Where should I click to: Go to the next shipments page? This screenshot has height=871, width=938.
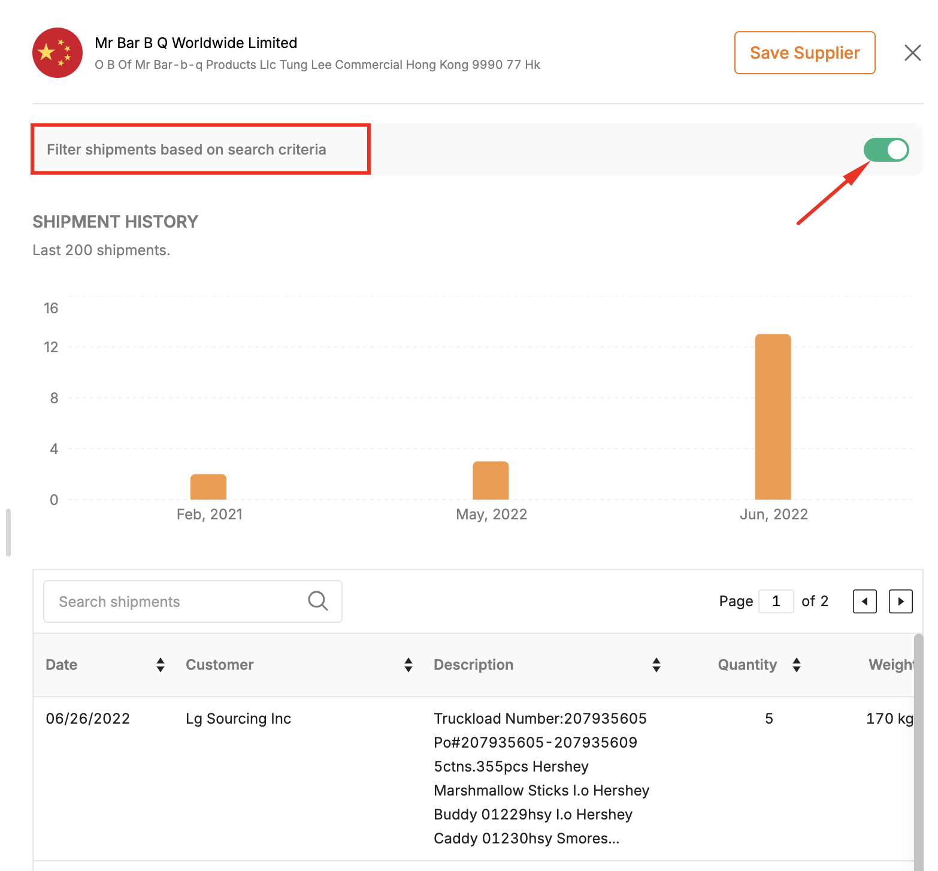[x=900, y=601]
